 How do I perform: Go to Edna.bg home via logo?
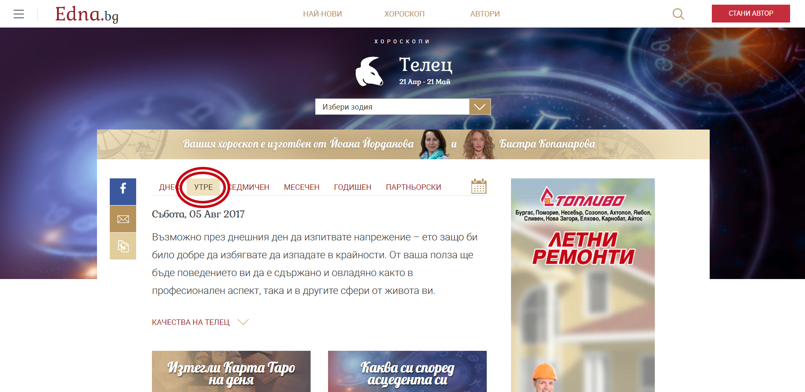pyautogui.click(x=87, y=14)
